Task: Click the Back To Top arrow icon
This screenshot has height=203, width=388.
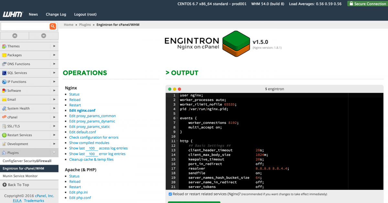Action: [5, 185]
